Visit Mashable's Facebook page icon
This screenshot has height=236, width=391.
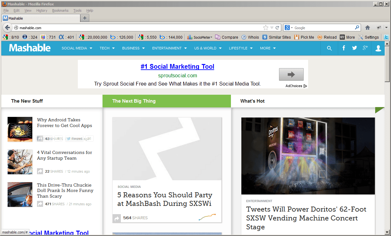pyautogui.click(x=344, y=48)
